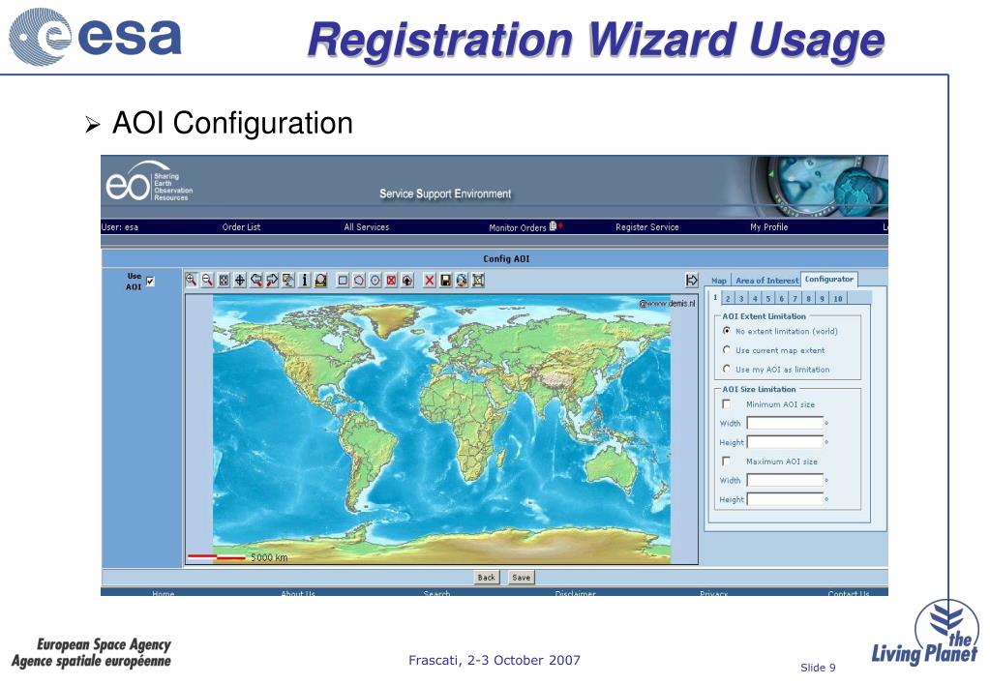Screen dimensions: 990x685
Task: Select Use my AOI as limitation
Action: click(x=726, y=369)
